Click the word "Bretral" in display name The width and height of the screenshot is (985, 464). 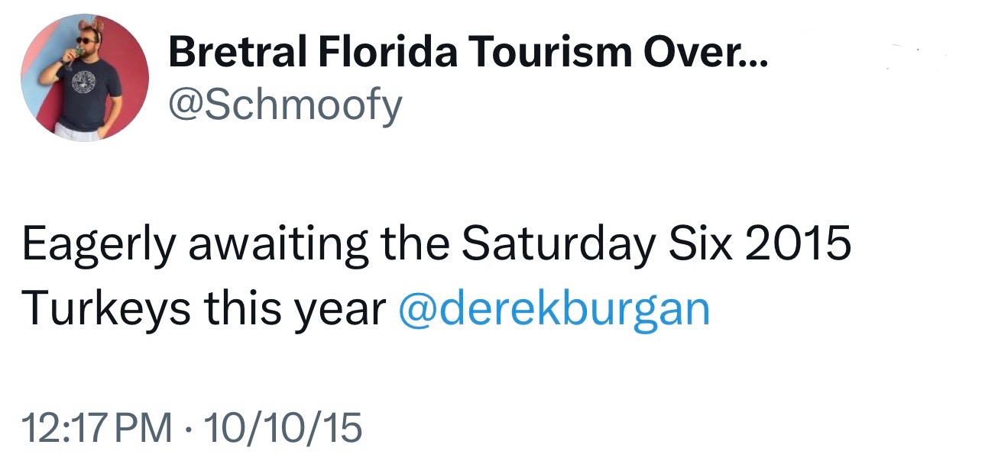238,53
